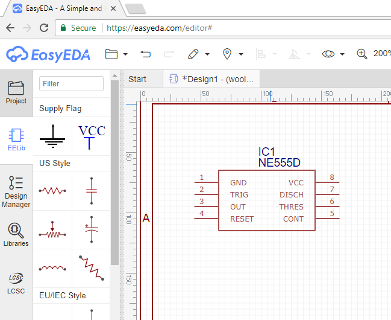This screenshot has width=391, height=320.
Task: Click the 200% zoom level value
Action: click(382, 53)
